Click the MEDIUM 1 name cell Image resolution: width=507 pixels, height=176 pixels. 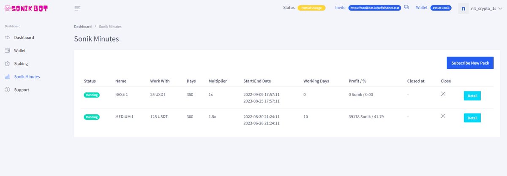124,116
